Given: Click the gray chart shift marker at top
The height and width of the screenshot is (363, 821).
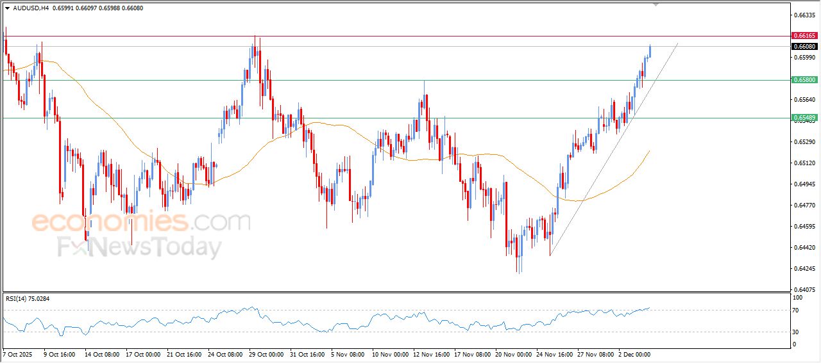Looking at the screenshot, I should click(656, 4).
